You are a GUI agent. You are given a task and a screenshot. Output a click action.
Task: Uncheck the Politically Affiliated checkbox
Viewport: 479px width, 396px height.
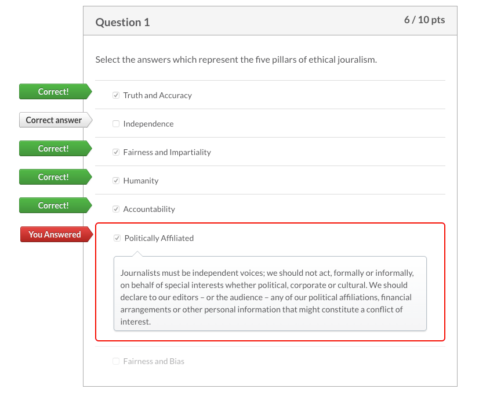pyautogui.click(x=117, y=238)
